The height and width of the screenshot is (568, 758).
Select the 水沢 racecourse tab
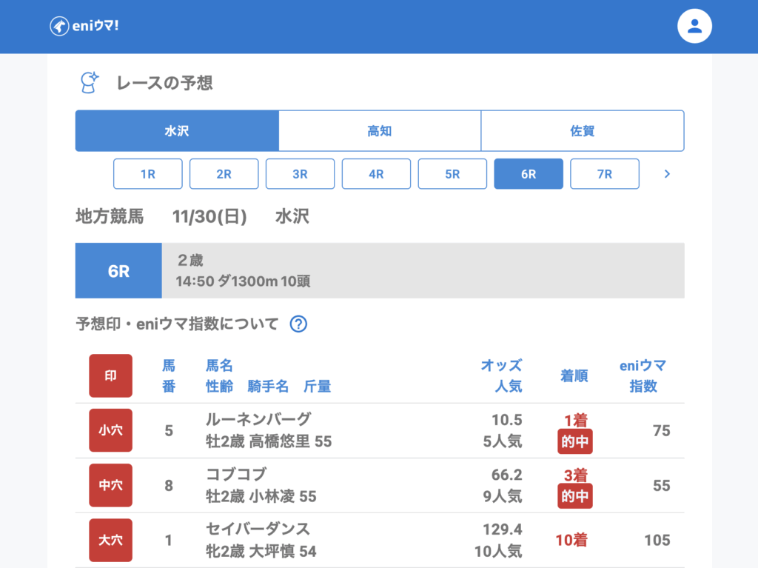pos(177,131)
